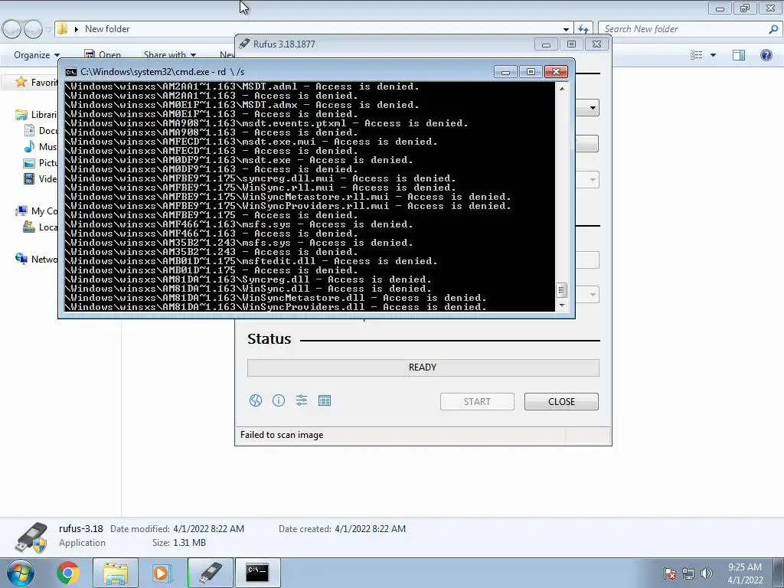Open Pictures library in sidebar
Image resolution: width=784 pixels, height=588 pixels.
point(41,162)
